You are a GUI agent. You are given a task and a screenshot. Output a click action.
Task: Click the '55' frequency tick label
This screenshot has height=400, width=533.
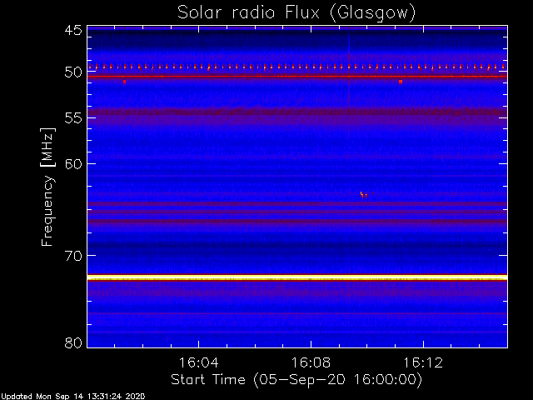pyautogui.click(x=73, y=118)
